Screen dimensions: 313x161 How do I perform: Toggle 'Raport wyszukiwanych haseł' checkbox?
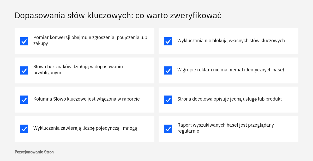pos(168,129)
